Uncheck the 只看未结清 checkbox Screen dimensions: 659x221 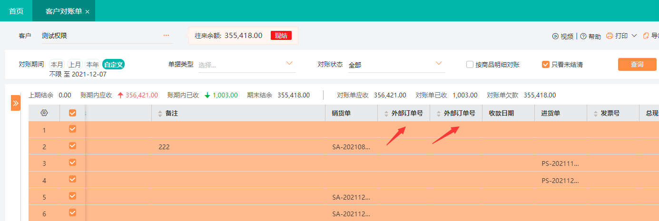coord(546,65)
